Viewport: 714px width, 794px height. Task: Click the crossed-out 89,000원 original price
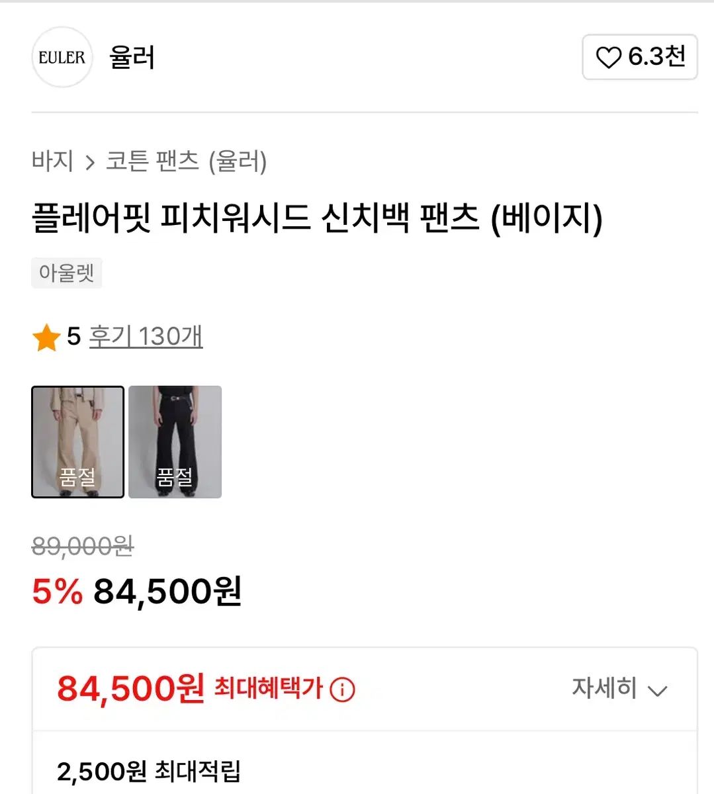coord(83,547)
